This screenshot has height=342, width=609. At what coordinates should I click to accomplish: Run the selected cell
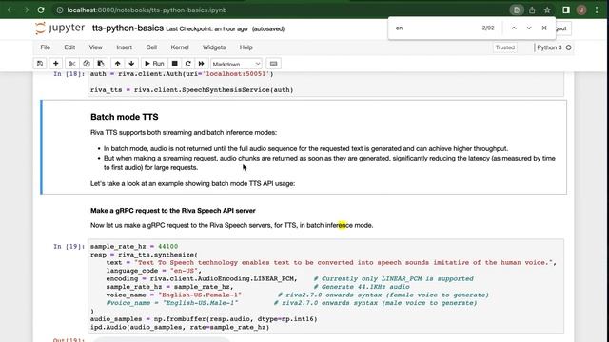coord(154,64)
